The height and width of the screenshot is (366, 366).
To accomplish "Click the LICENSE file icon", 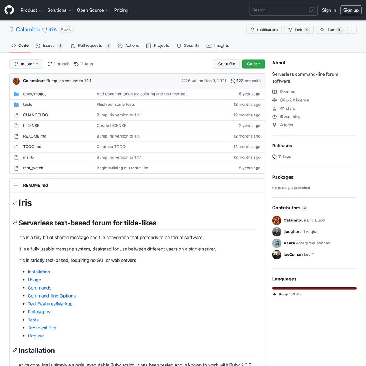I will pyautogui.click(x=16, y=126).
